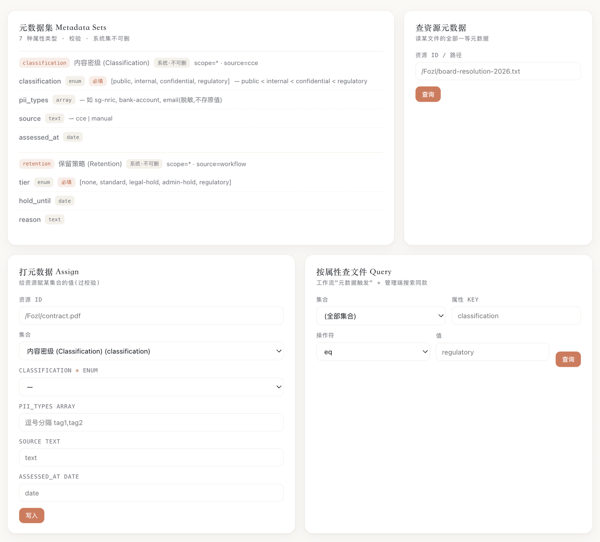Open the (全部集合) dropdown in Query panel
The width and height of the screenshot is (600, 542).
point(381,316)
